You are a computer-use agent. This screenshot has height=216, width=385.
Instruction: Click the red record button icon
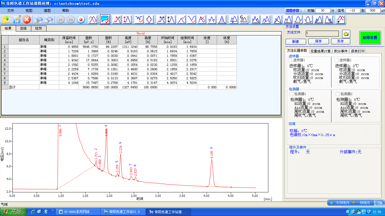81,19
